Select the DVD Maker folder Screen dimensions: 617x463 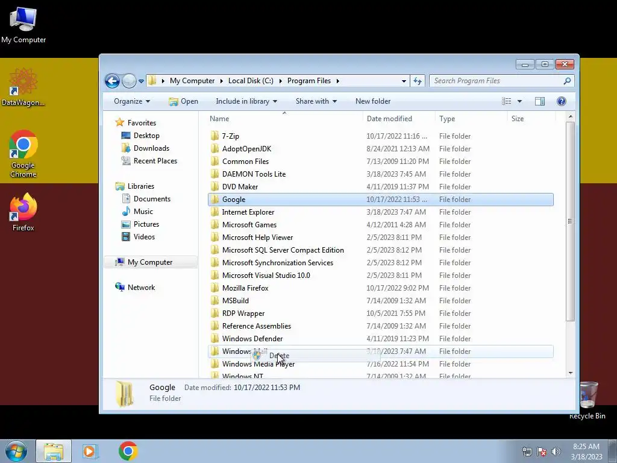pos(240,187)
